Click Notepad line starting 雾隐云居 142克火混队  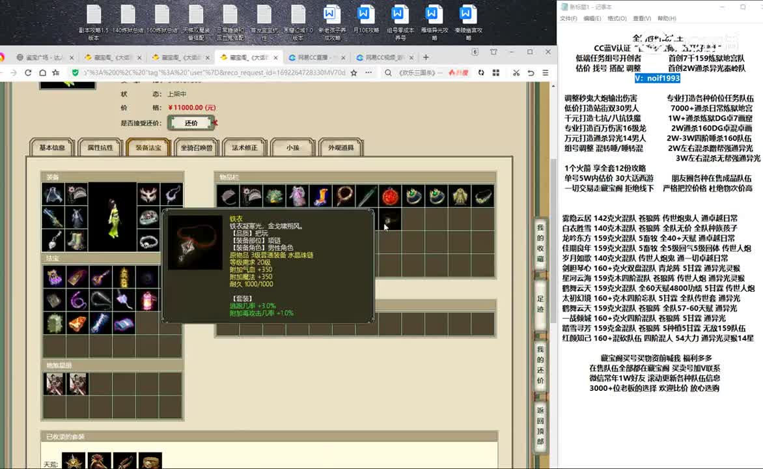pos(650,218)
